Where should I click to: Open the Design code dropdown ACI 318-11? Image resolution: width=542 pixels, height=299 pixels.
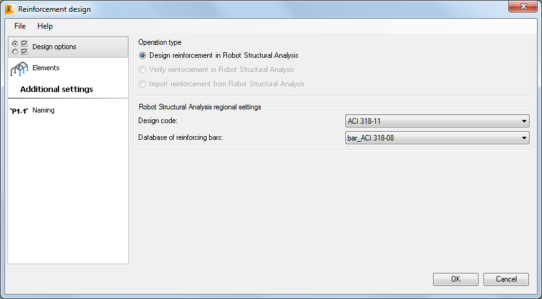coord(437,121)
